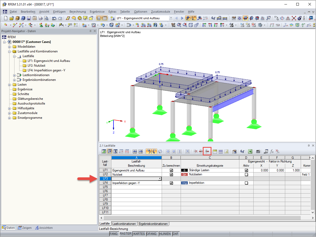
Task: Click the Undo arrow icon
Action: click(x=54, y=18)
